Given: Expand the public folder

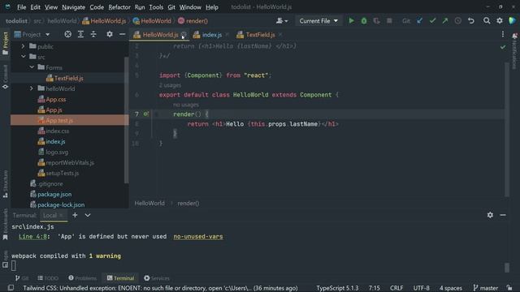Looking at the screenshot, I should tap(23, 46).
